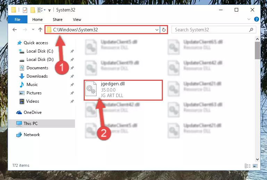This screenshot has height=180, width=267.
Task: Open Music in the sidebar
Action: [32, 85]
